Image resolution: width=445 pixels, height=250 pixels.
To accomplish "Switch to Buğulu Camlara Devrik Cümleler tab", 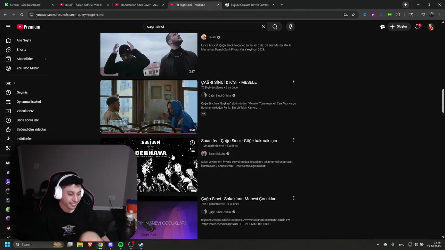I will (250, 5).
